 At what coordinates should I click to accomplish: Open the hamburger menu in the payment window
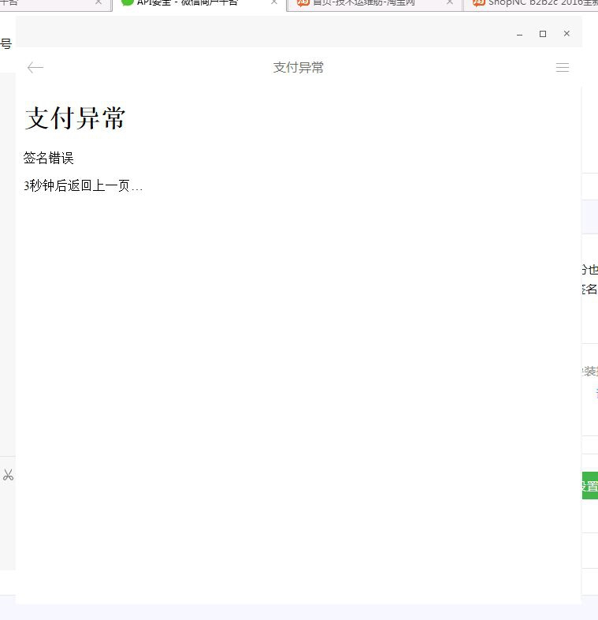[563, 68]
